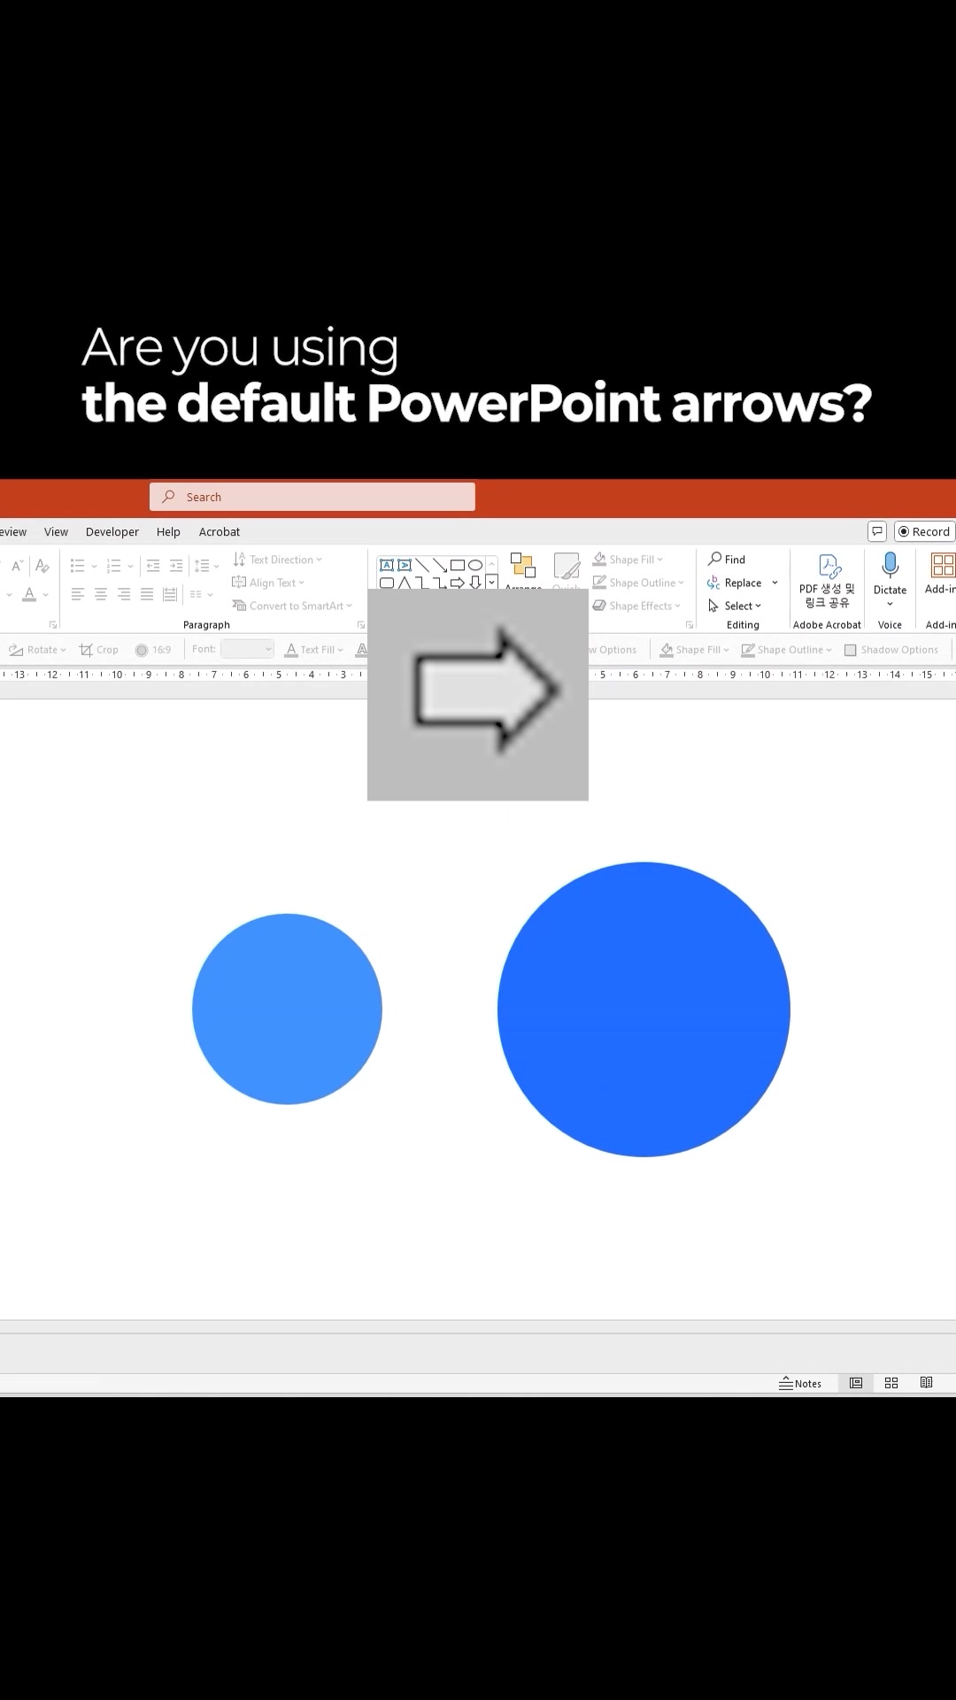
Task: Select the straight line shape
Action: 422,565
